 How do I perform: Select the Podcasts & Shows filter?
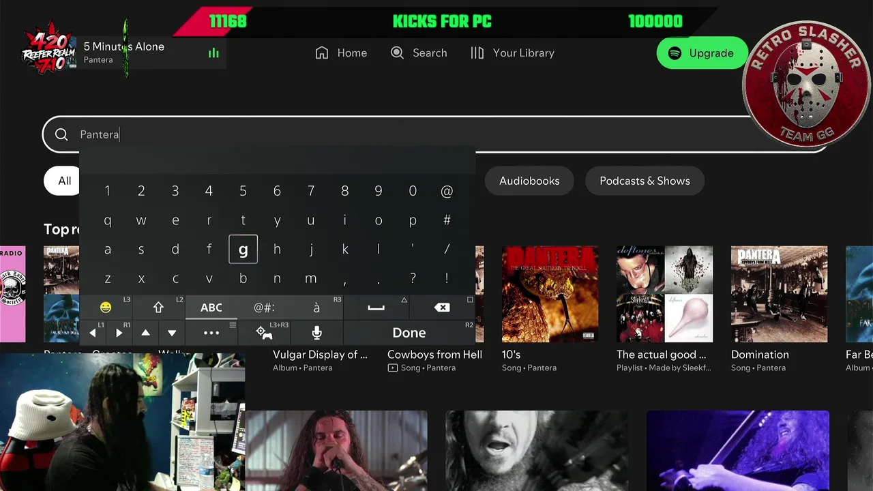[645, 181]
